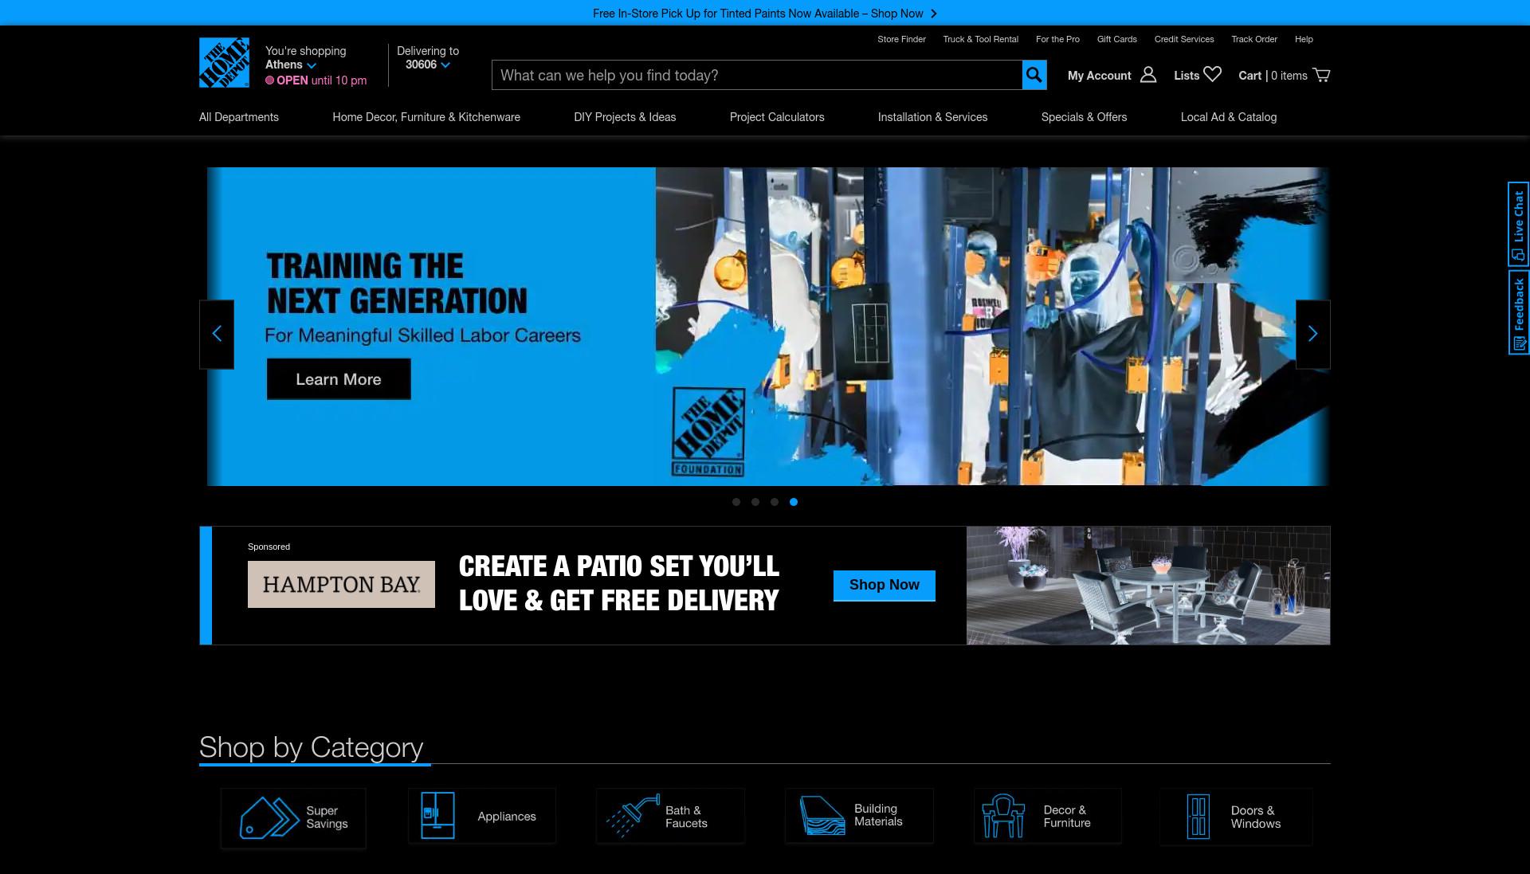Select the second carousel dot
This screenshot has width=1530, height=874.
(755, 502)
